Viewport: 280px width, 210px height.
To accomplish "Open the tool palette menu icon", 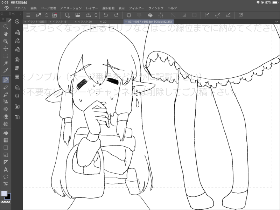I will tap(3, 19).
